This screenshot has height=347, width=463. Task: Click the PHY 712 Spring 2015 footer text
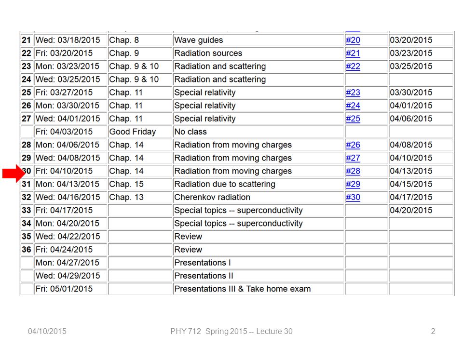pyautogui.click(x=209, y=332)
